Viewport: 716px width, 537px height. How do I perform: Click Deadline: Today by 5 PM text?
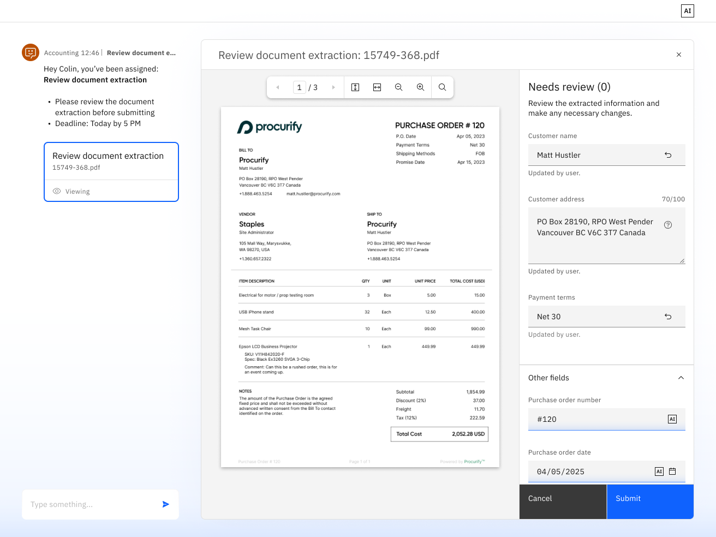98,123
